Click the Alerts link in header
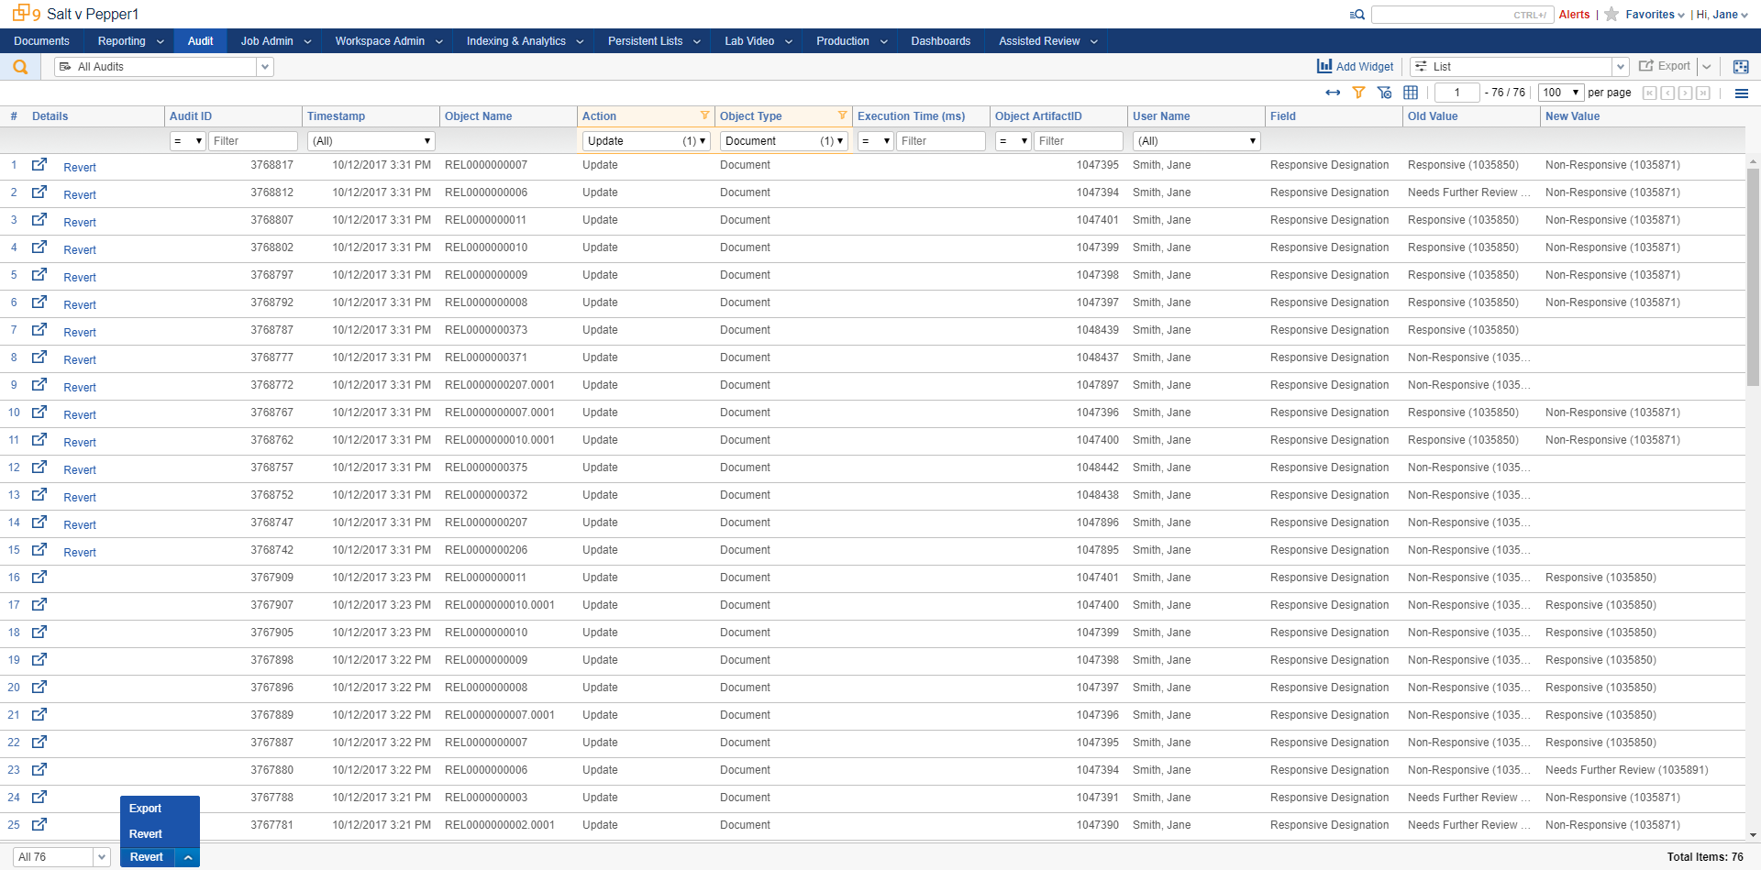The height and width of the screenshot is (870, 1761). [x=1574, y=15]
